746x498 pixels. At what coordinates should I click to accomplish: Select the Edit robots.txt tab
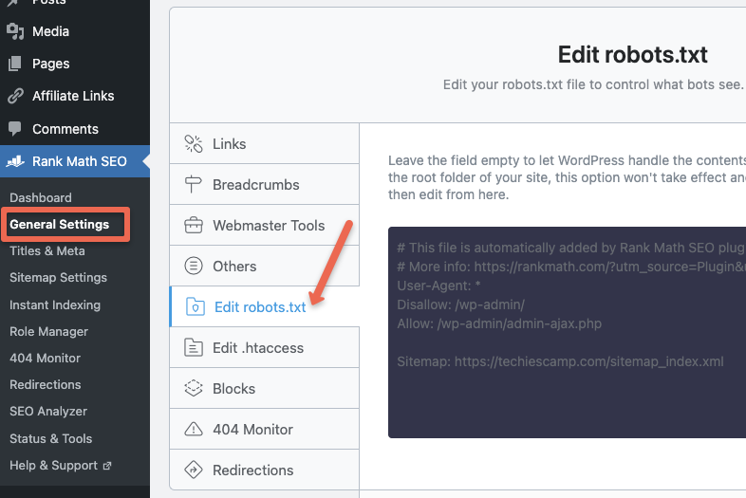coord(265,306)
